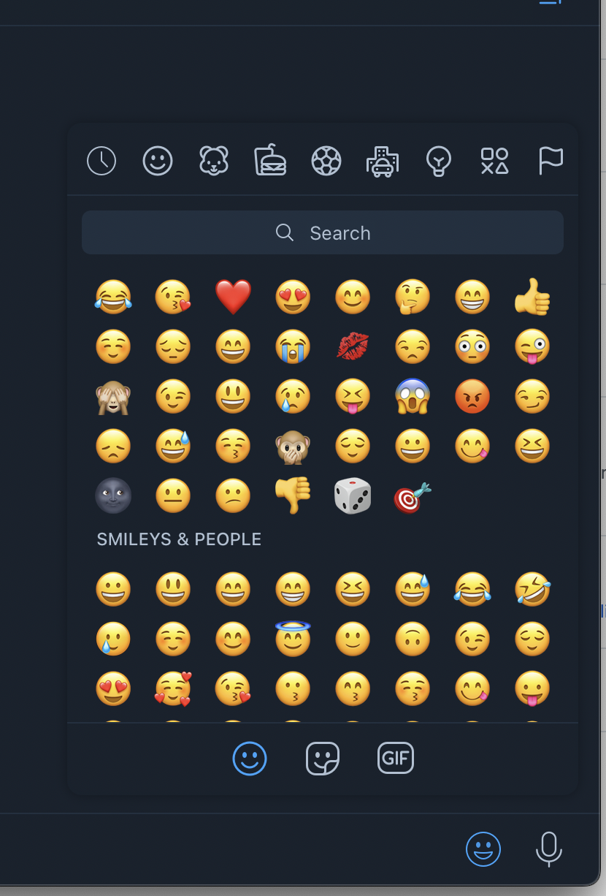Open the objects category lightbulb icon
The image size is (606, 896).
coord(438,161)
